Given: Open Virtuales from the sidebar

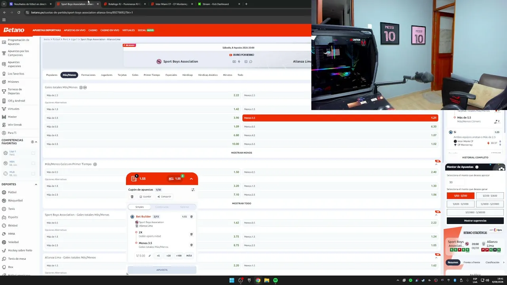Looking at the screenshot, I should coord(13,109).
